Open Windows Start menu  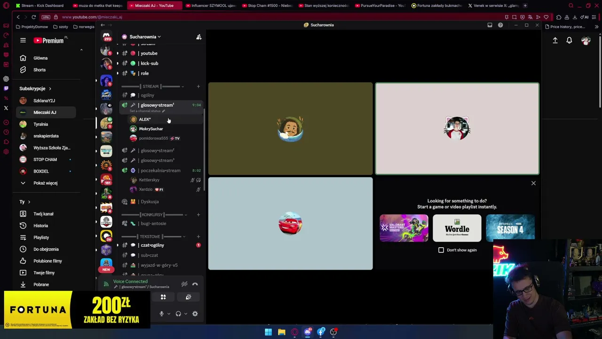click(268, 332)
